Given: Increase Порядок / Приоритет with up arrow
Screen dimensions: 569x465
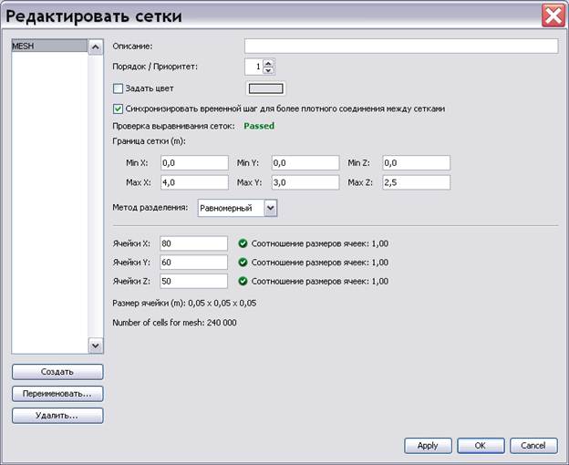Looking at the screenshot, I should (268, 63).
